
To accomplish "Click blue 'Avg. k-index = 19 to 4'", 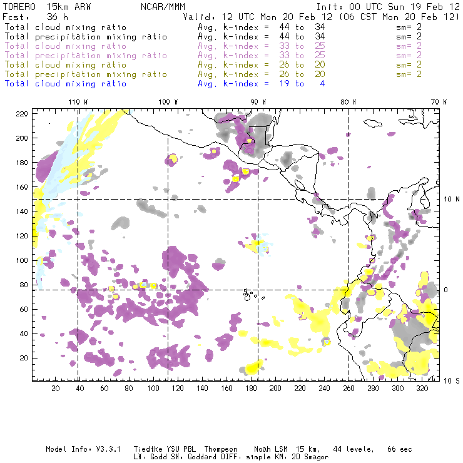I will (262, 84).
